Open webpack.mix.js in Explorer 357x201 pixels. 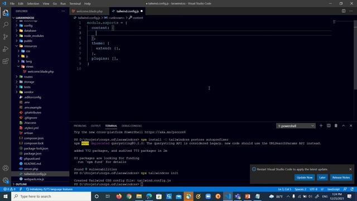coord(33,179)
